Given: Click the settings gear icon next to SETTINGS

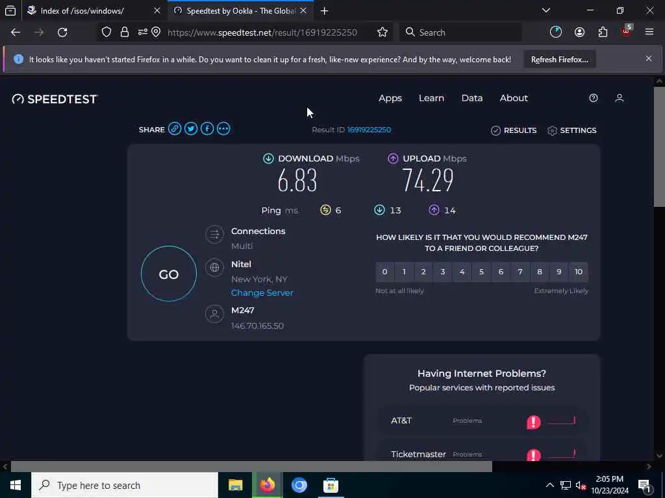Looking at the screenshot, I should click(x=552, y=130).
